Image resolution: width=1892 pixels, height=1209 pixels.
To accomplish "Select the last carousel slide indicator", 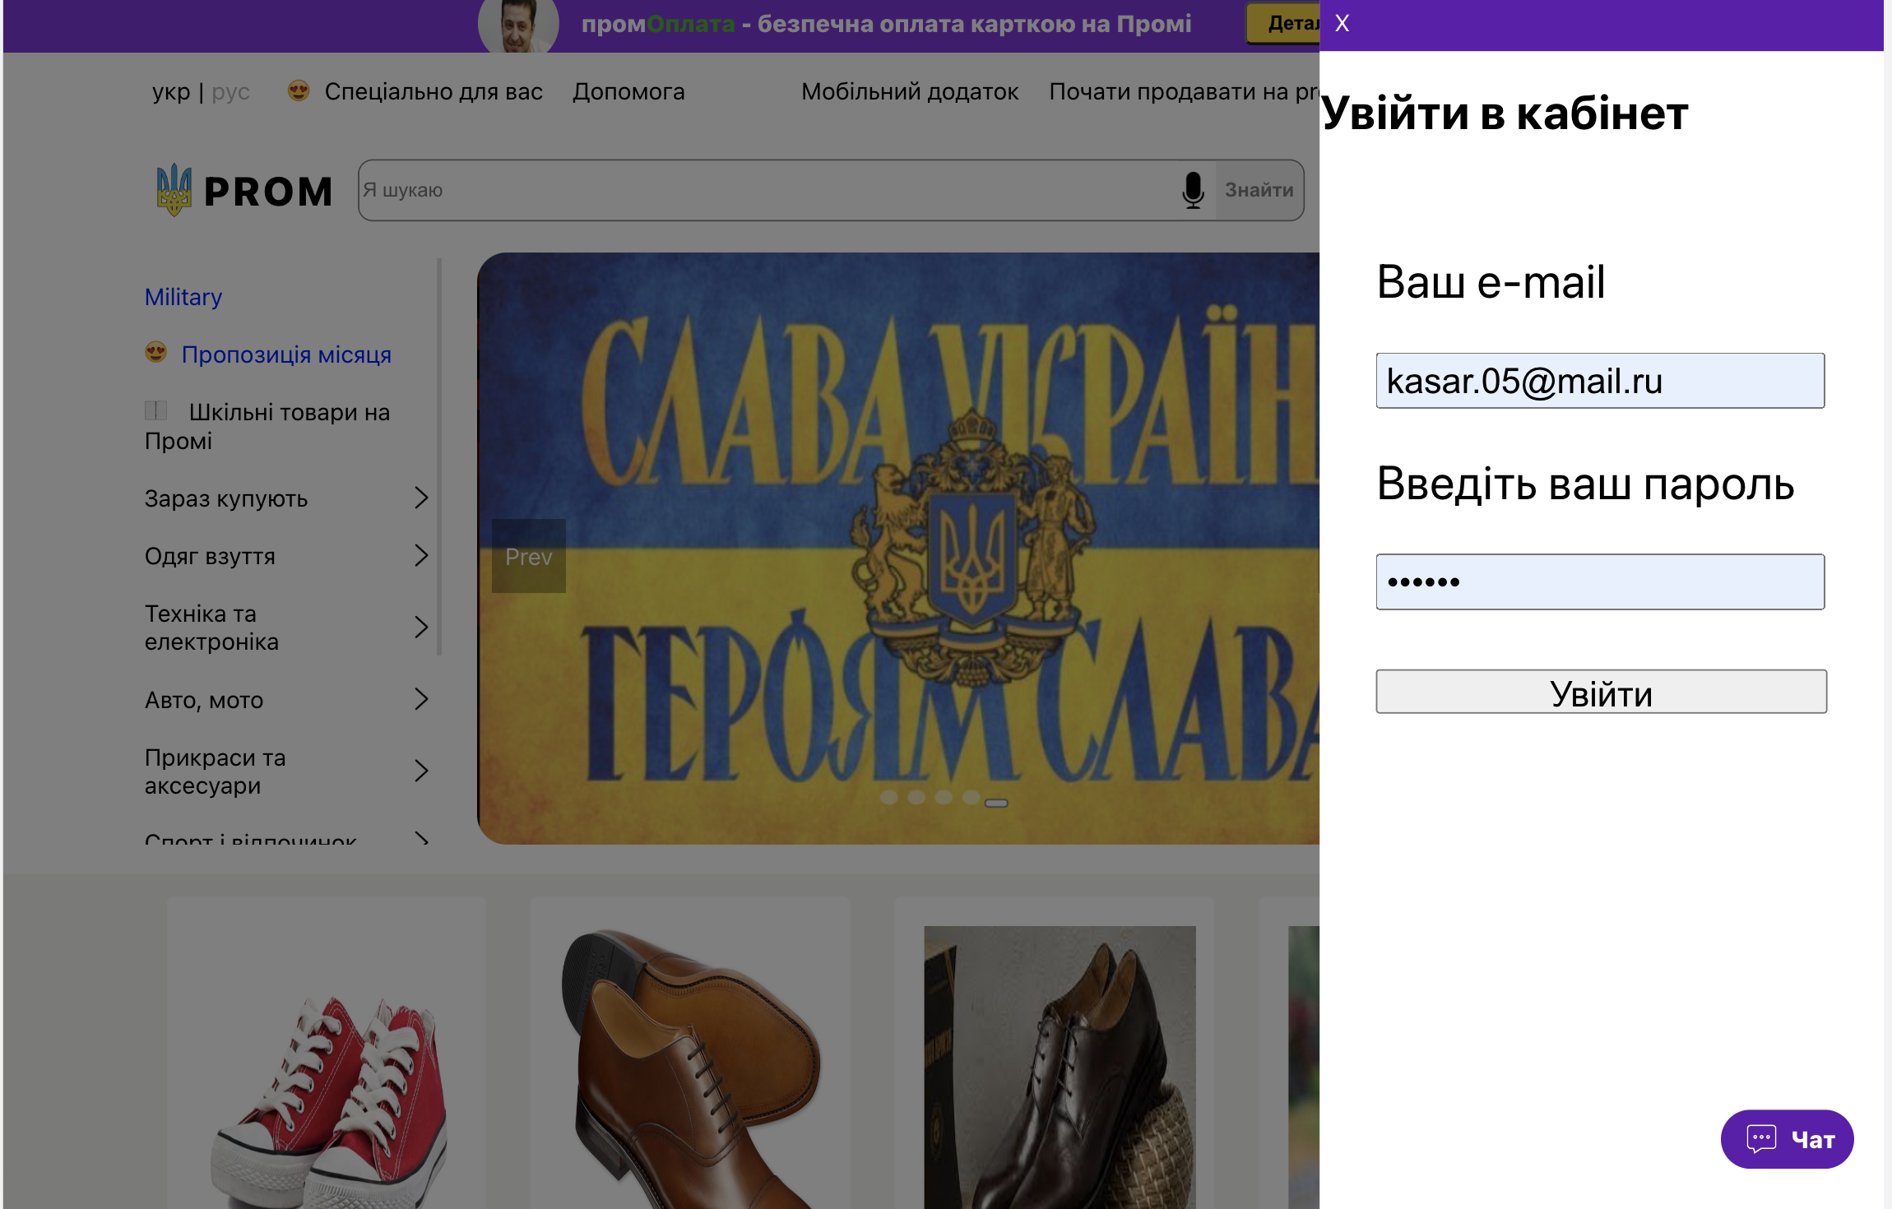I will (996, 802).
